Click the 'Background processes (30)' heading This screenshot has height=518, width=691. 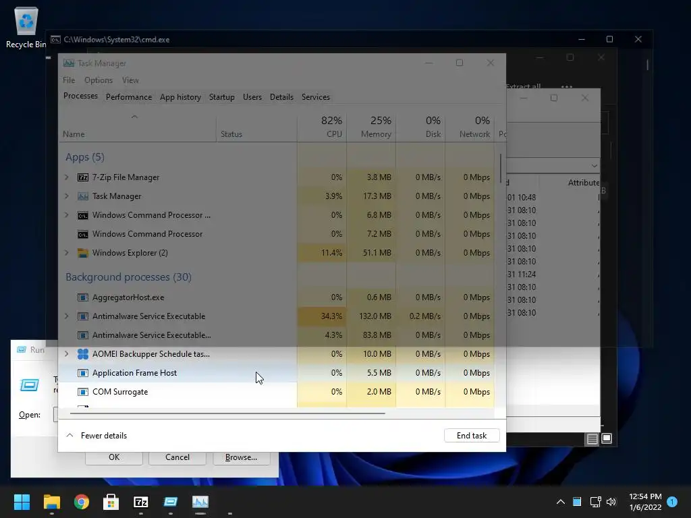coord(129,277)
